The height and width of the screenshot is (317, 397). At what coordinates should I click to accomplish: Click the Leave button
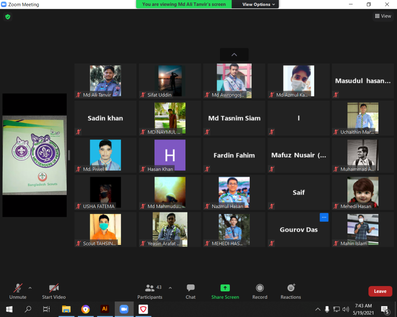[380, 291]
